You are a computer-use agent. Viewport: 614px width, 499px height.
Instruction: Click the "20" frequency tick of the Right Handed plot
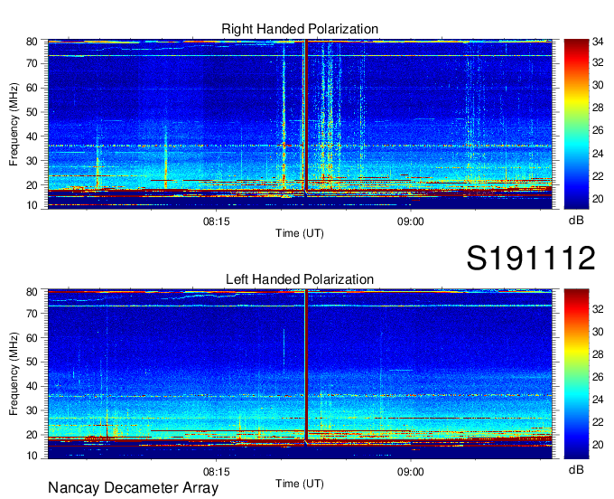pyautogui.click(x=32, y=185)
